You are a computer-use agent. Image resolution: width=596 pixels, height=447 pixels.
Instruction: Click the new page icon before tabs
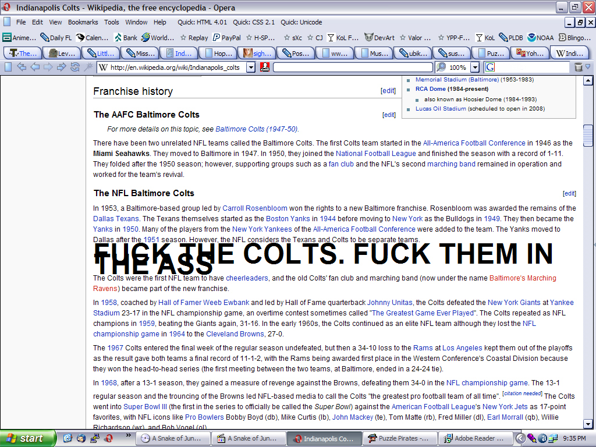click(x=7, y=67)
